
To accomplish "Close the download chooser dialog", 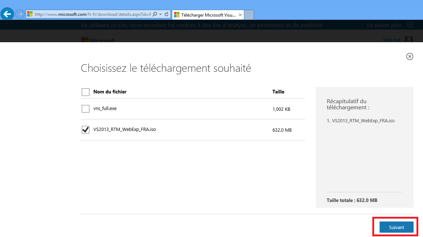I will point(410,57).
